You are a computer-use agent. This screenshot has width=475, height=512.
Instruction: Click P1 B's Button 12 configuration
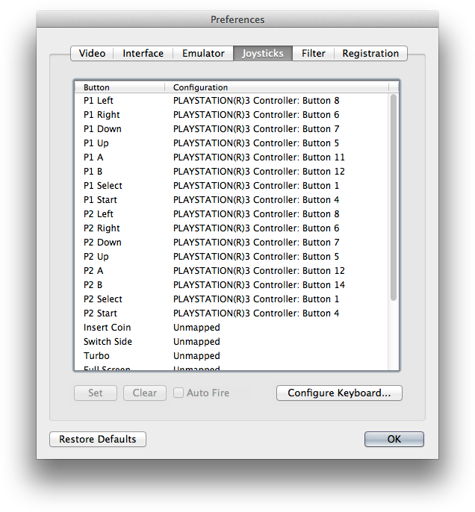[259, 172]
